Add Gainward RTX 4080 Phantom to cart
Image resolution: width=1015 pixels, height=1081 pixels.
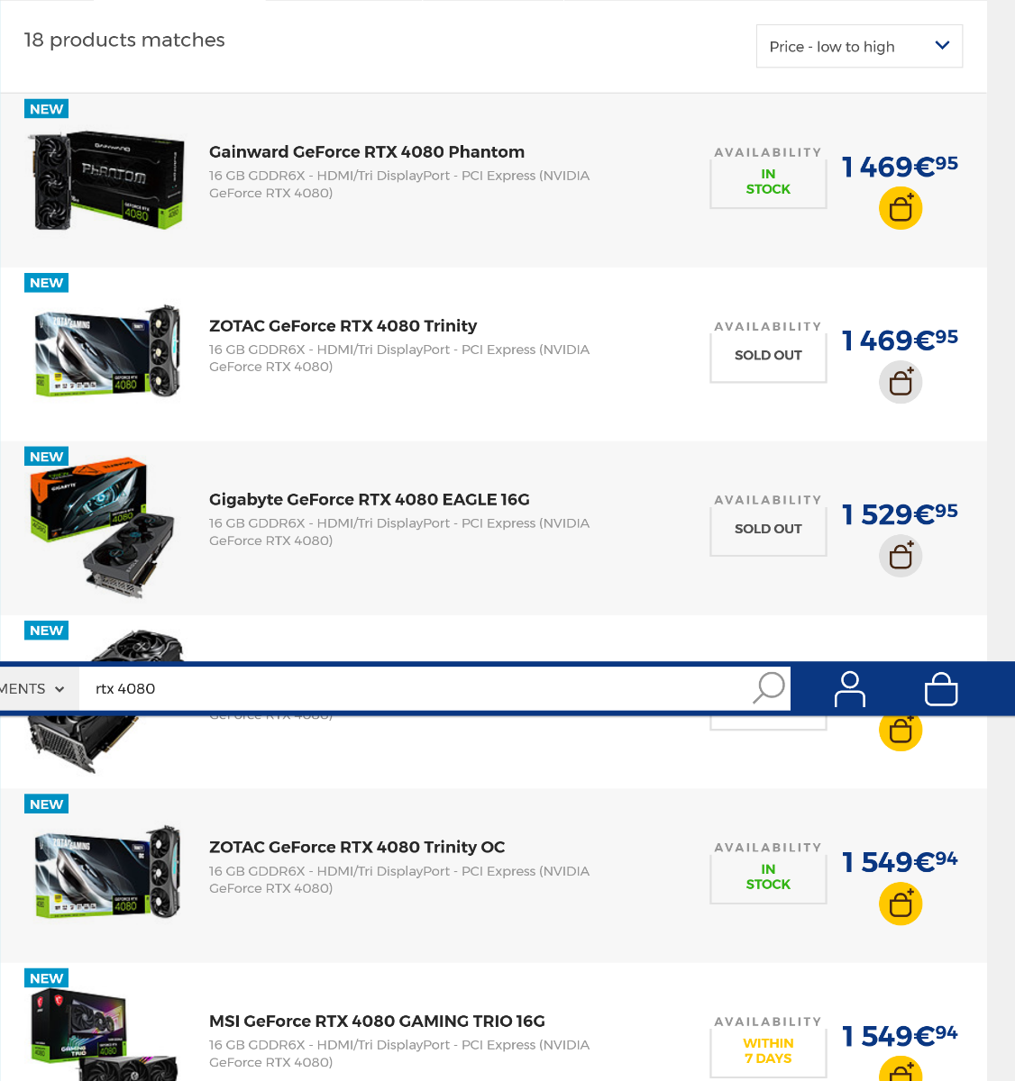click(x=901, y=208)
